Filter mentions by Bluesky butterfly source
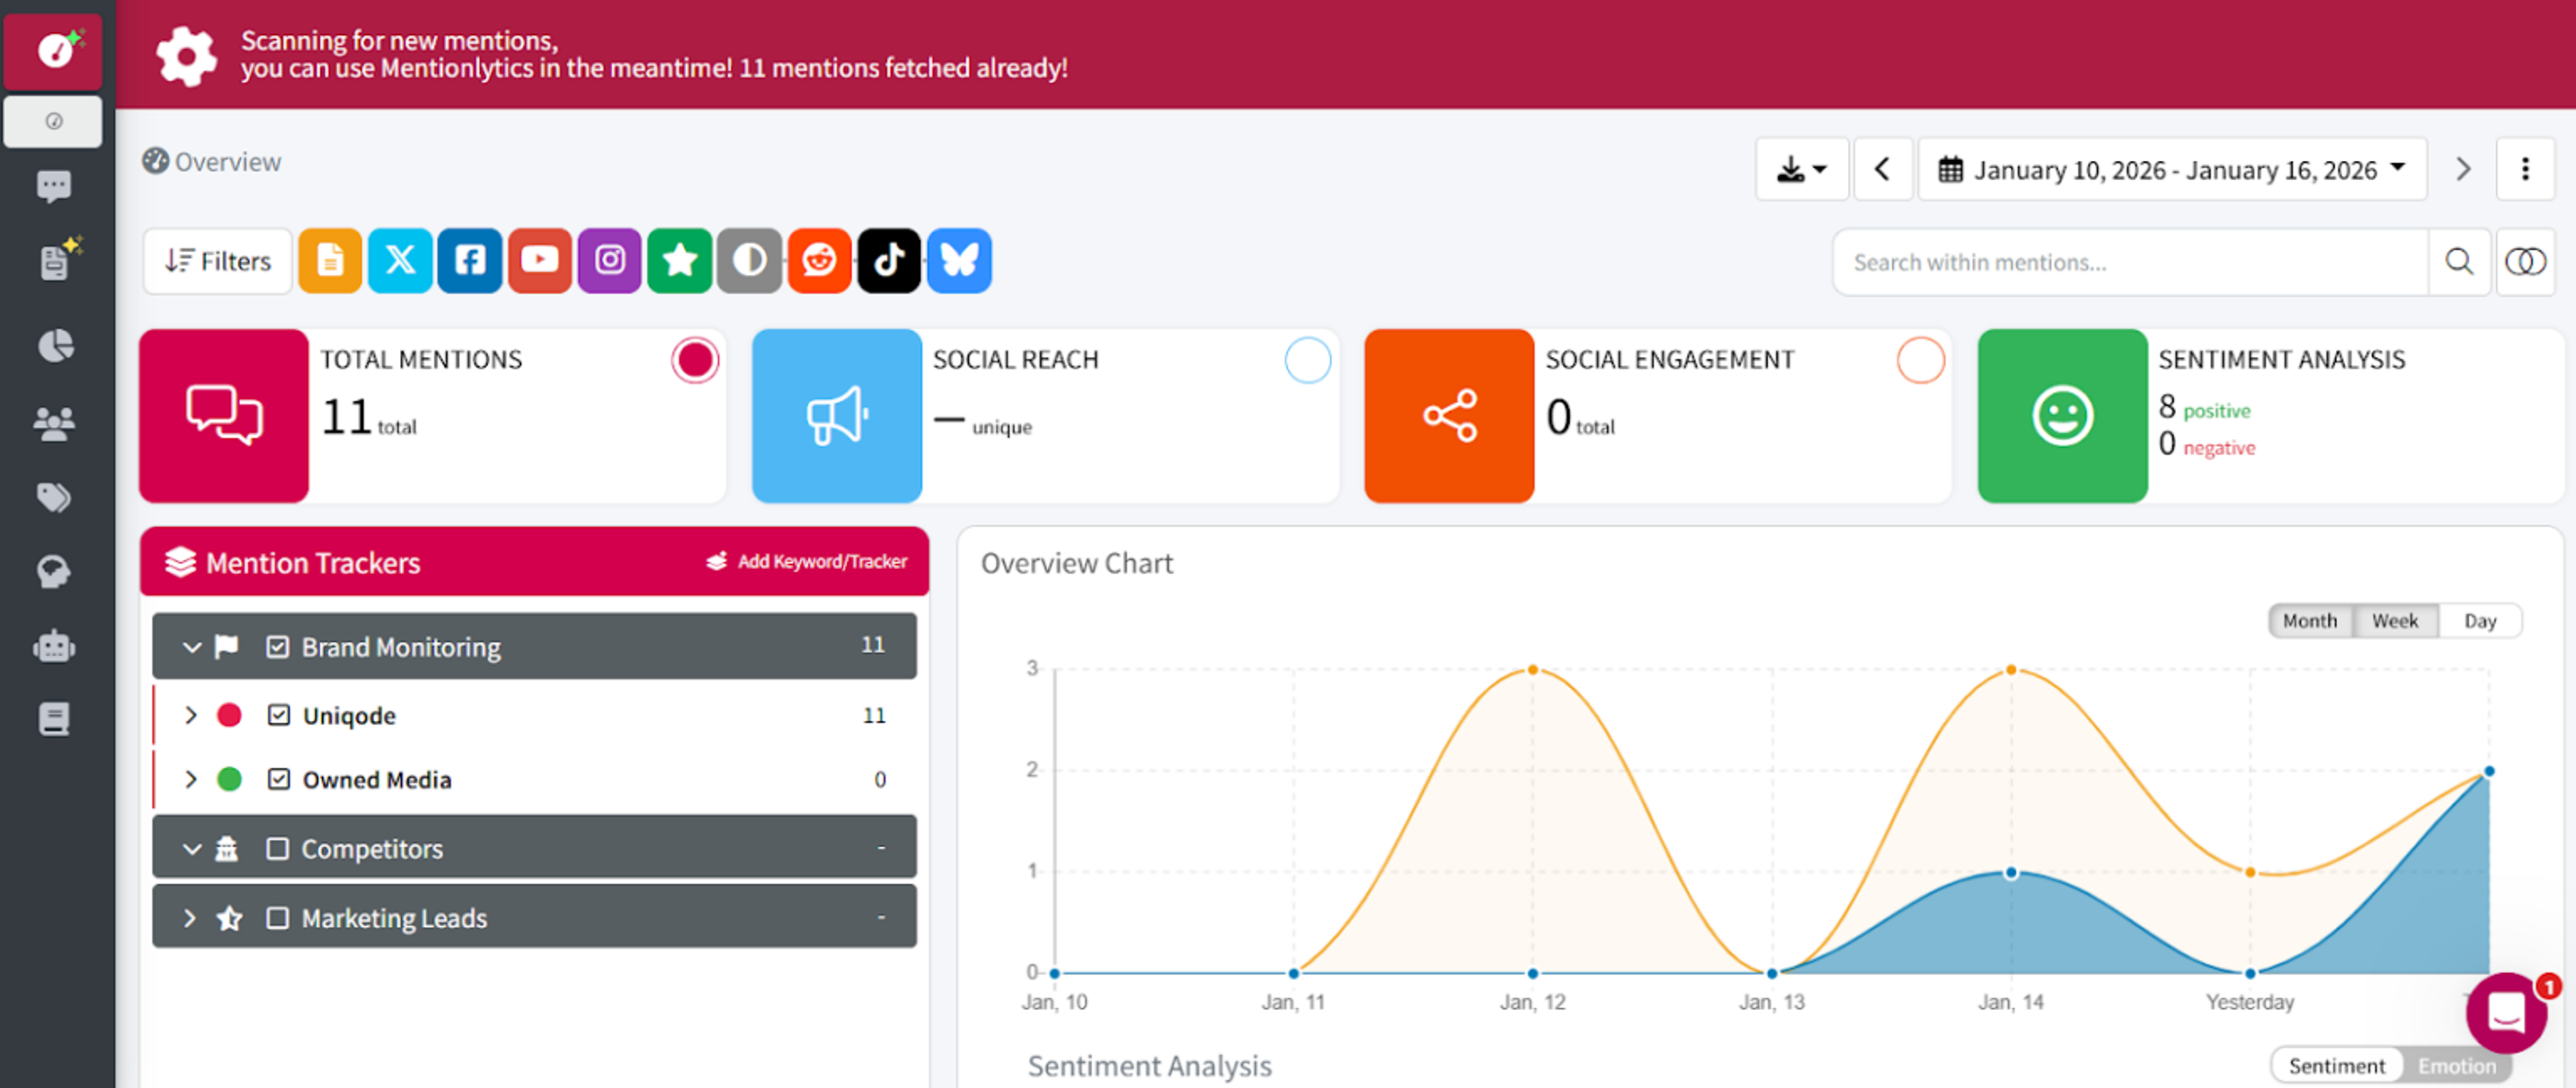The image size is (2576, 1088). 959,261
